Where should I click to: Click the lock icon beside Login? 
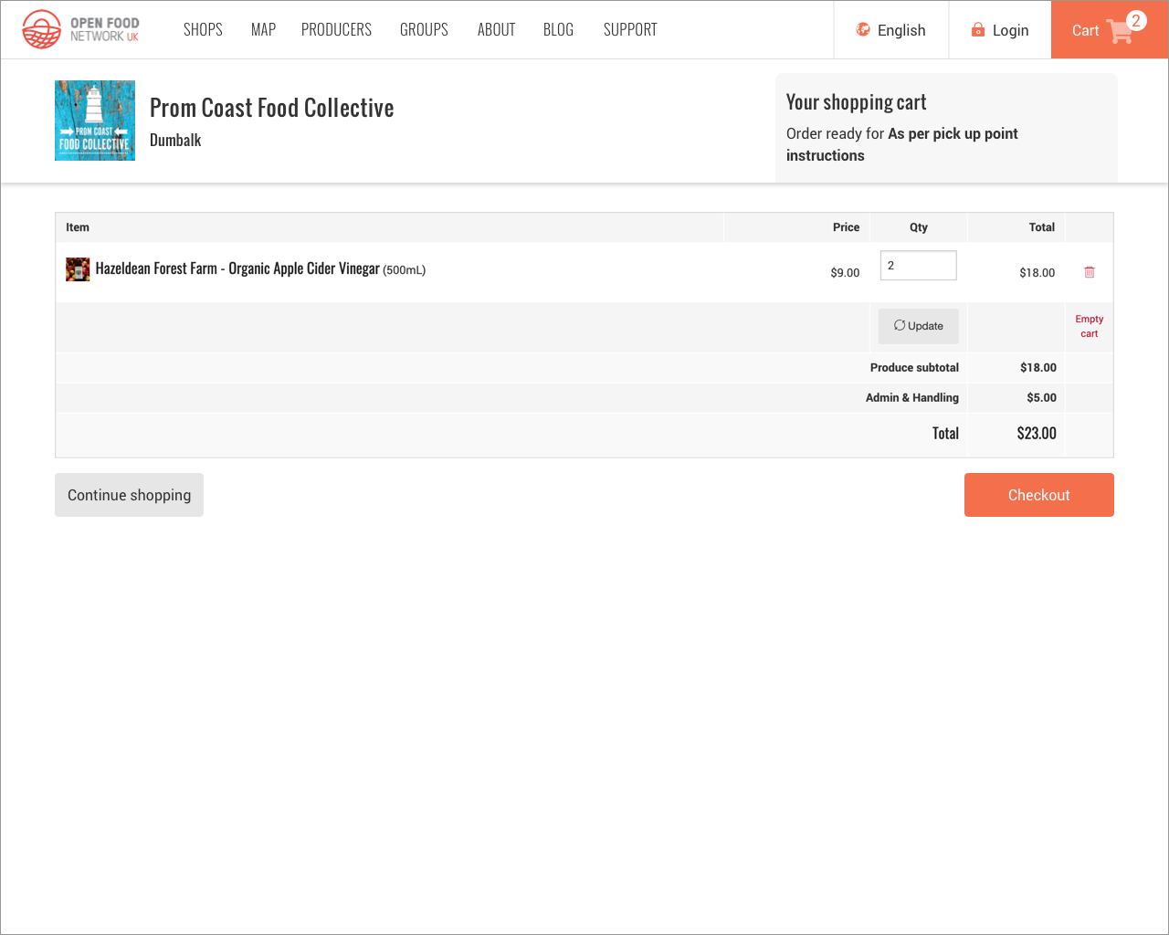(978, 29)
